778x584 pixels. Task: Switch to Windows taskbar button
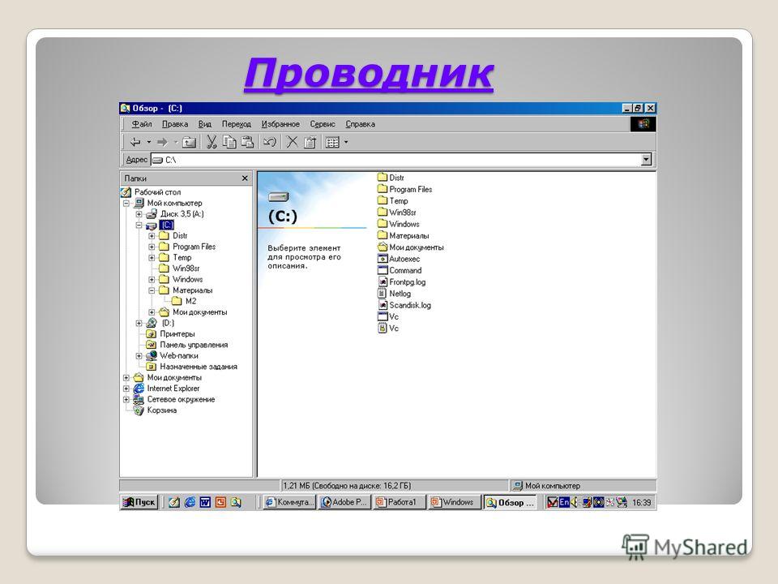pos(455,503)
